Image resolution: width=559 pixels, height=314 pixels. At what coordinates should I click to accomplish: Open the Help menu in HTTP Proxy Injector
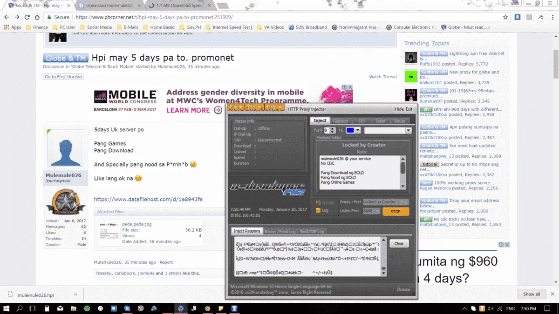click(x=274, y=107)
